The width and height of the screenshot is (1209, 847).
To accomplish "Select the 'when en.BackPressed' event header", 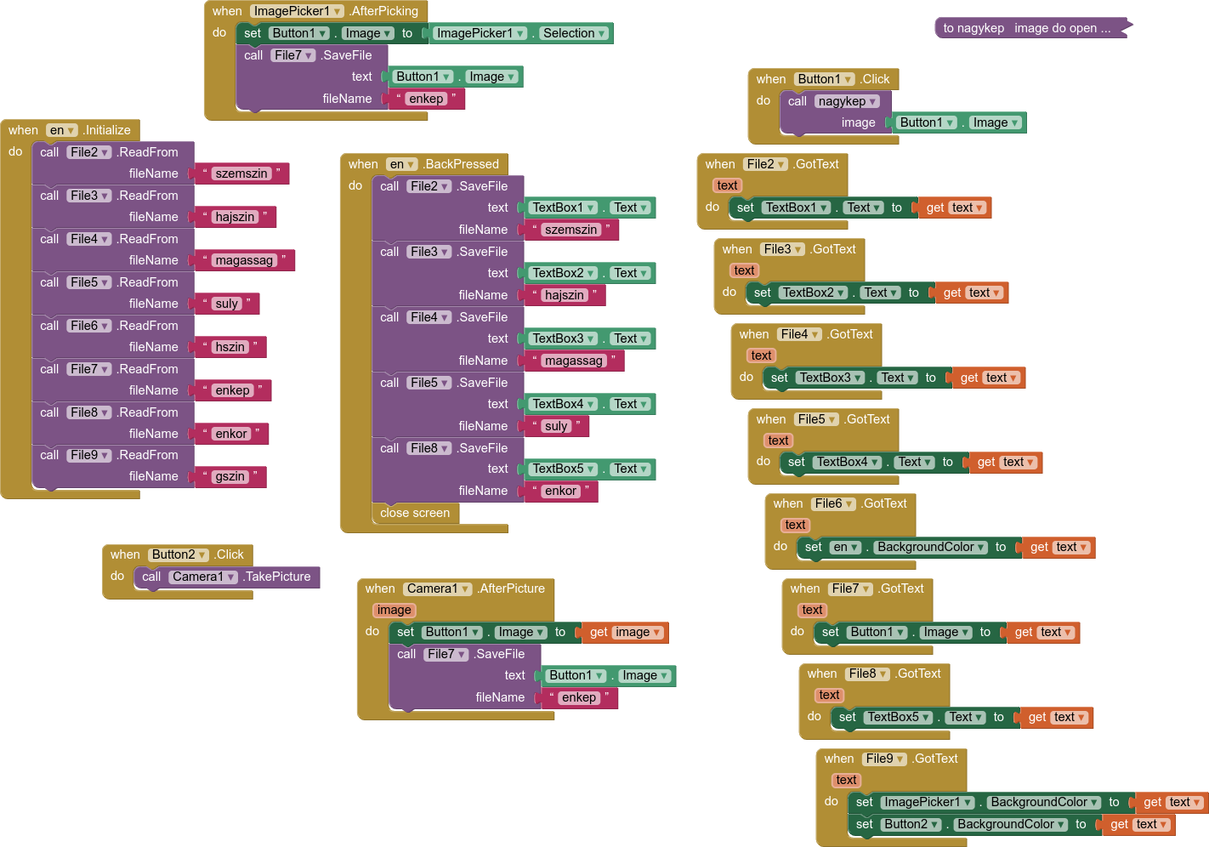I will 423,164.
